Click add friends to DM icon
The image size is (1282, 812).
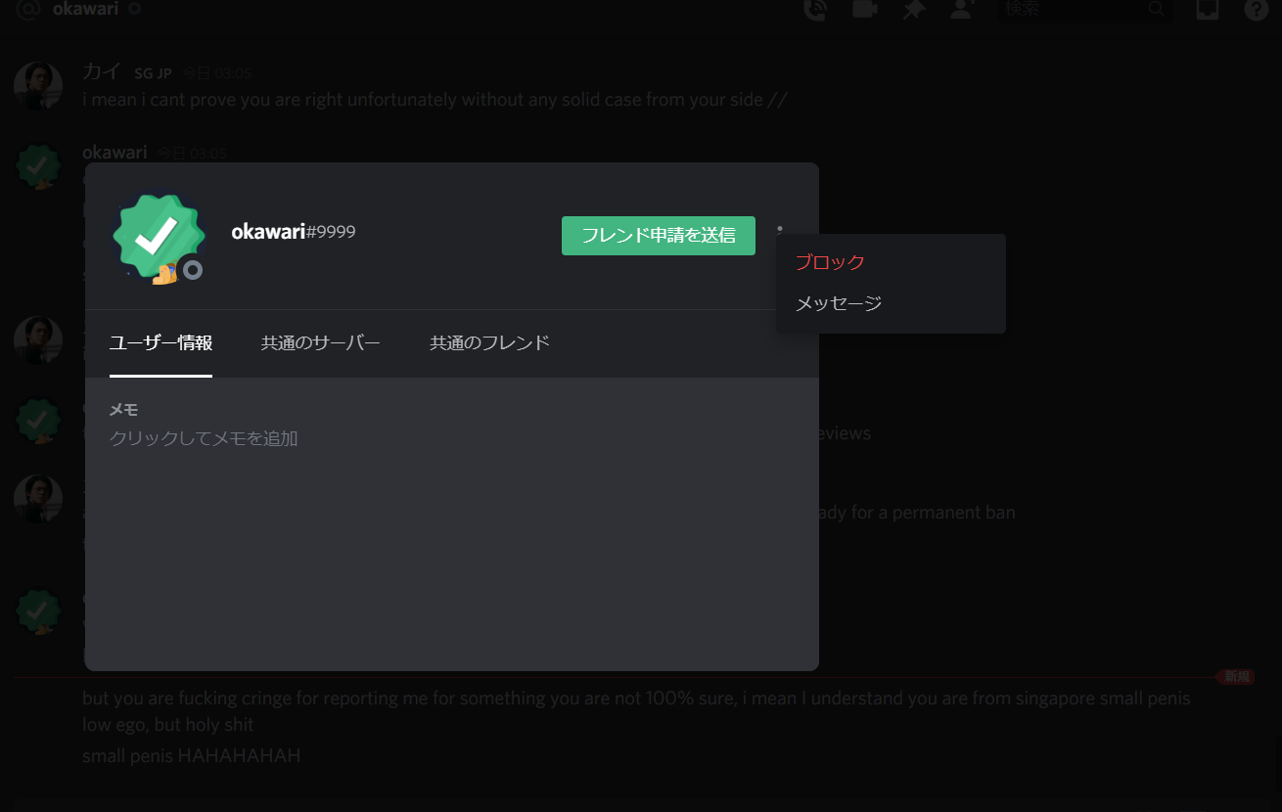coord(963,9)
